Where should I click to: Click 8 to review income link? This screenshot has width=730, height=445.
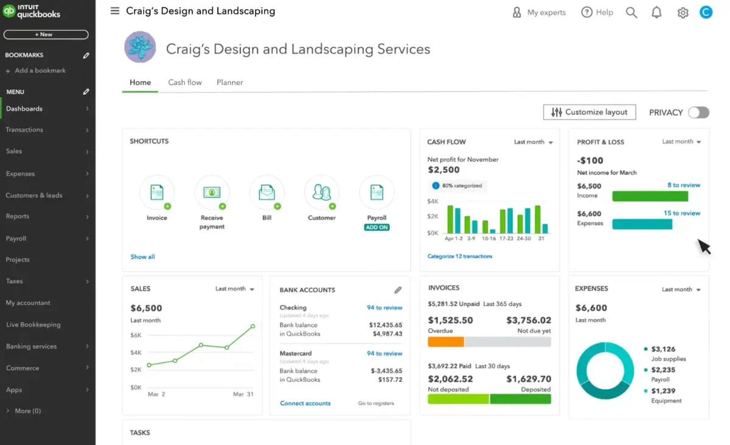(684, 185)
